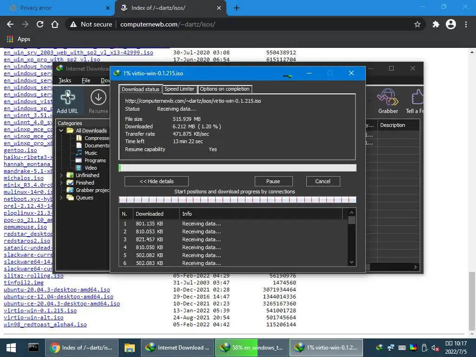Viewport: 476px width, 357px height.
Task: Bookmark this page with the star icon
Action: (x=417, y=24)
